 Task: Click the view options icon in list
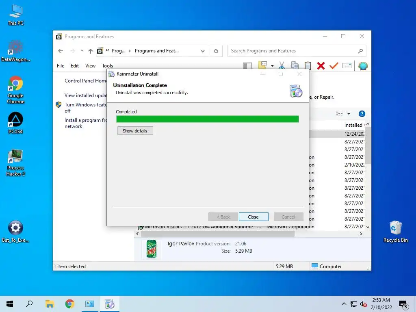339,114
